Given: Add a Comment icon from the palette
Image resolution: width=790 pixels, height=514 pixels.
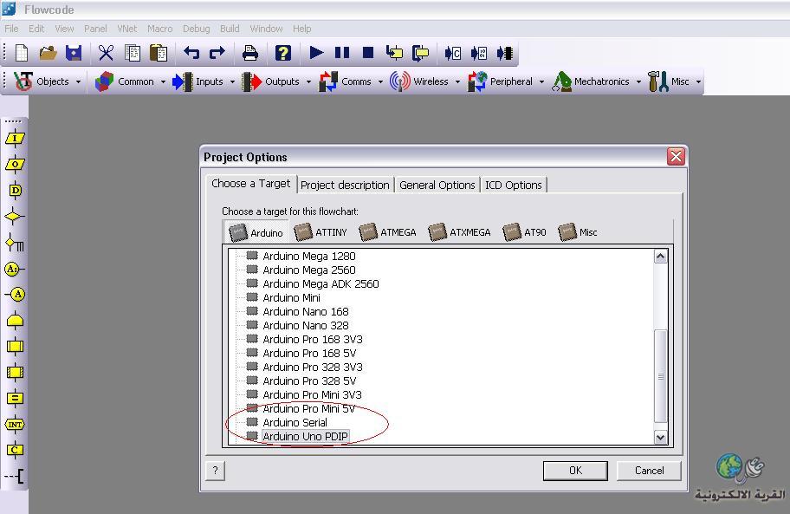Looking at the screenshot, I should point(15,476).
